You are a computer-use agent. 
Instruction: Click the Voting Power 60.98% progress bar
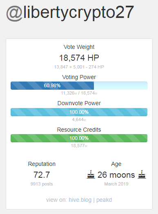pyautogui.click(x=79, y=86)
